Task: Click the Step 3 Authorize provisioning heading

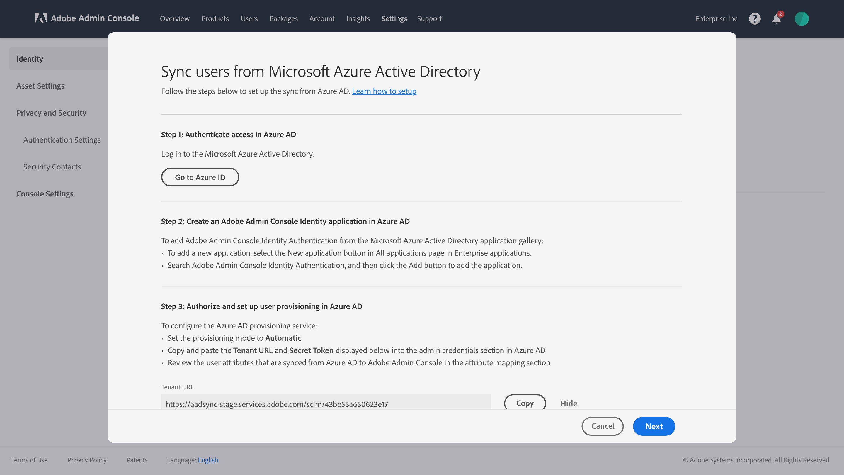Action: click(x=261, y=306)
